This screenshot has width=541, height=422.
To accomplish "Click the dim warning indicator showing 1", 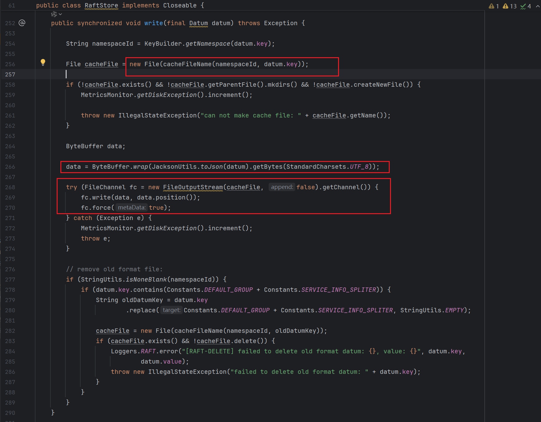I will 494,6.
